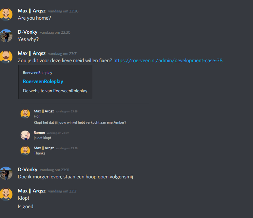Click the small 'RoerveenRoleplay' site name in embed

coord(37,73)
